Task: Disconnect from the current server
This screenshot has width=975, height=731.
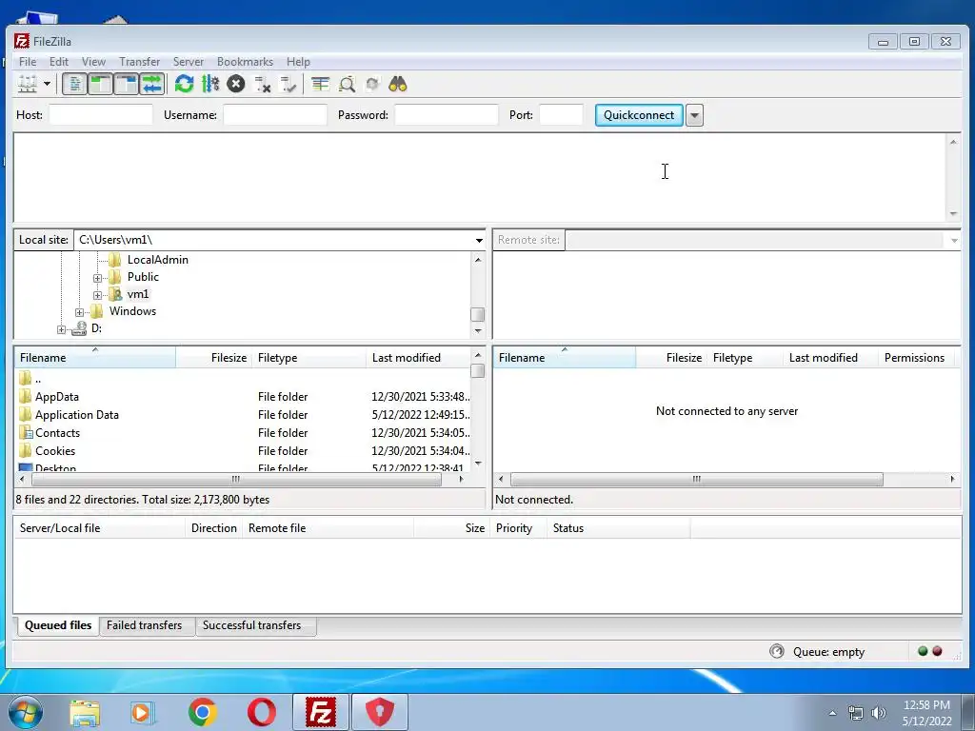Action: [263, 84]
